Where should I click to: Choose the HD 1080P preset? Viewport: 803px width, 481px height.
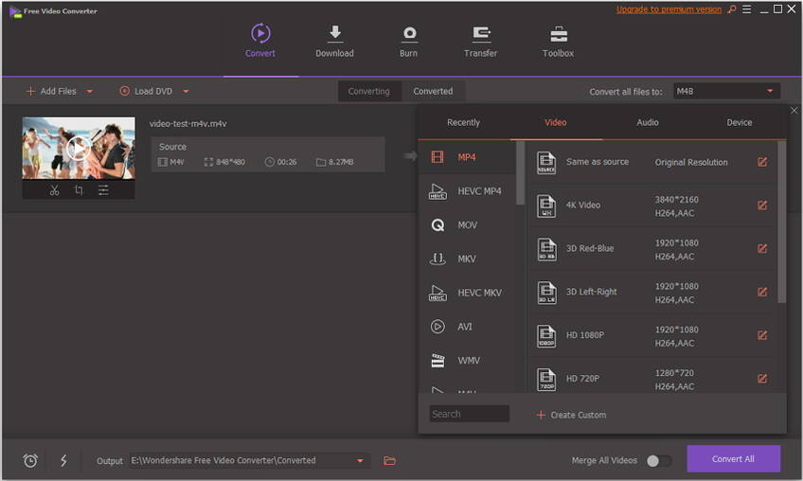[651, 335]
